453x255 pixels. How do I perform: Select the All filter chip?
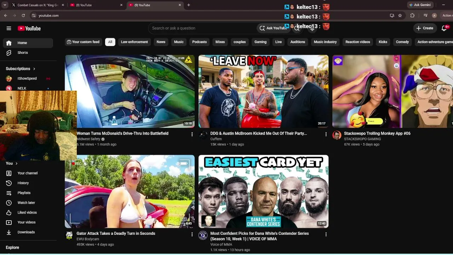point(110,42)
